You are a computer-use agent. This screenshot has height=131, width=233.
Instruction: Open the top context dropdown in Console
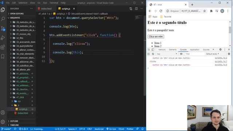click(167, 54)
